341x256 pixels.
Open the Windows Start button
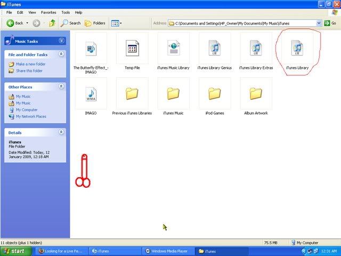pyautogui.click(x=15, y=251)
